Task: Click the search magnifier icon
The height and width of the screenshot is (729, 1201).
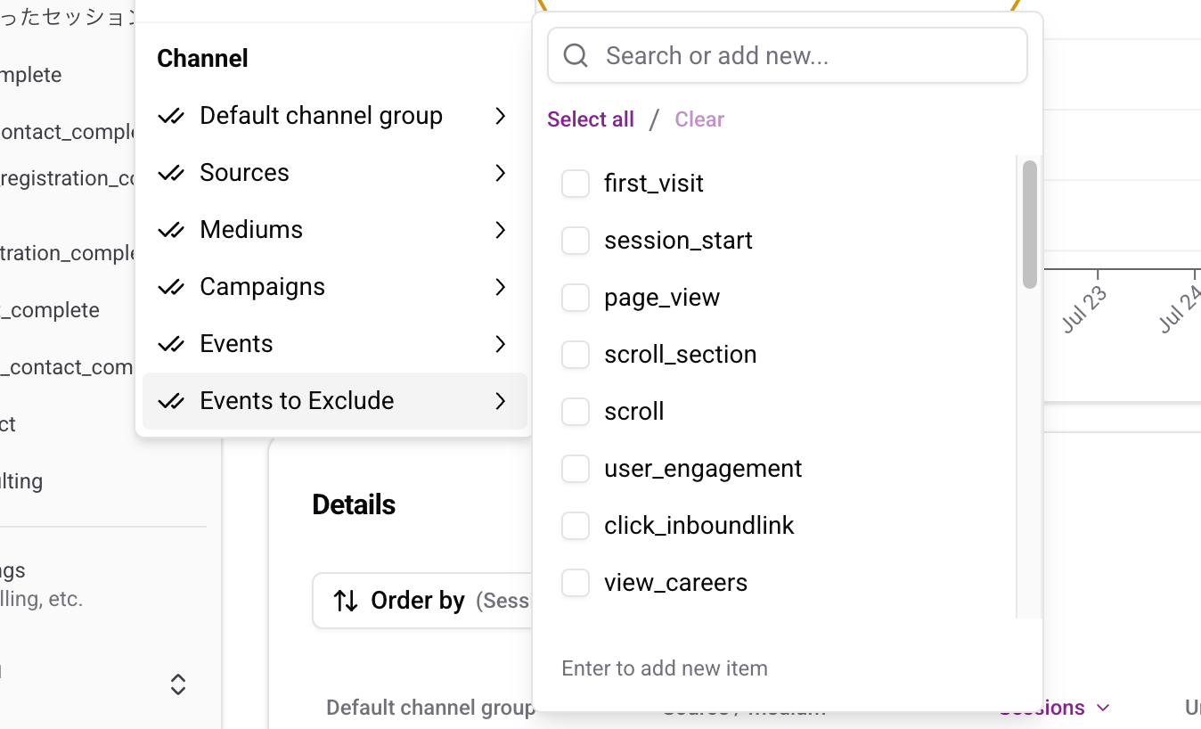Action: (576, 55)
